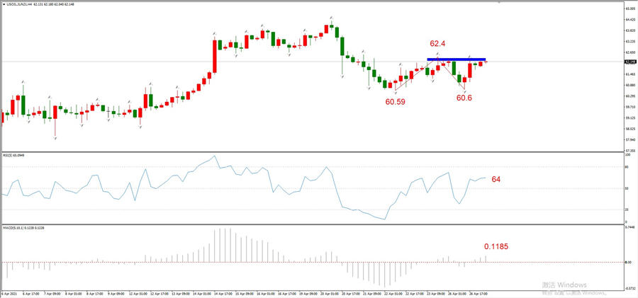The image size is (638, 298).
Task: Click the '6 Apr 2021' time axis label
Action: point(8,293)
